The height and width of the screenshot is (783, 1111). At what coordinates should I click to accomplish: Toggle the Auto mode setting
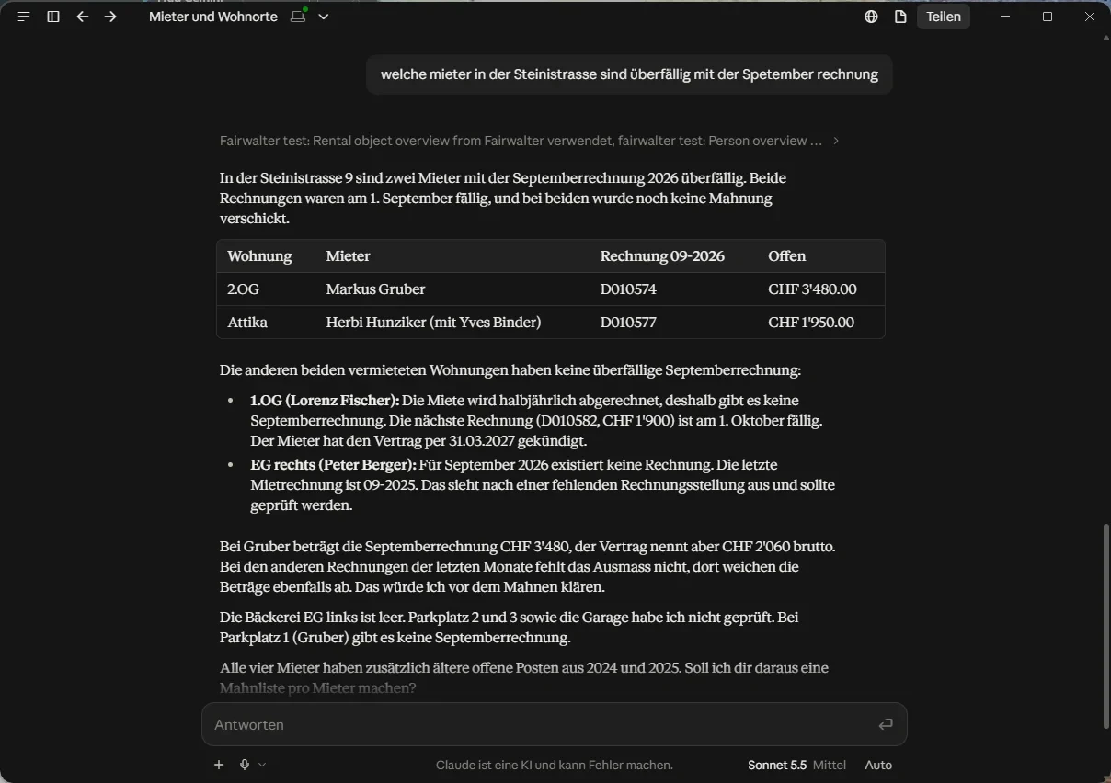coord(878,765)
